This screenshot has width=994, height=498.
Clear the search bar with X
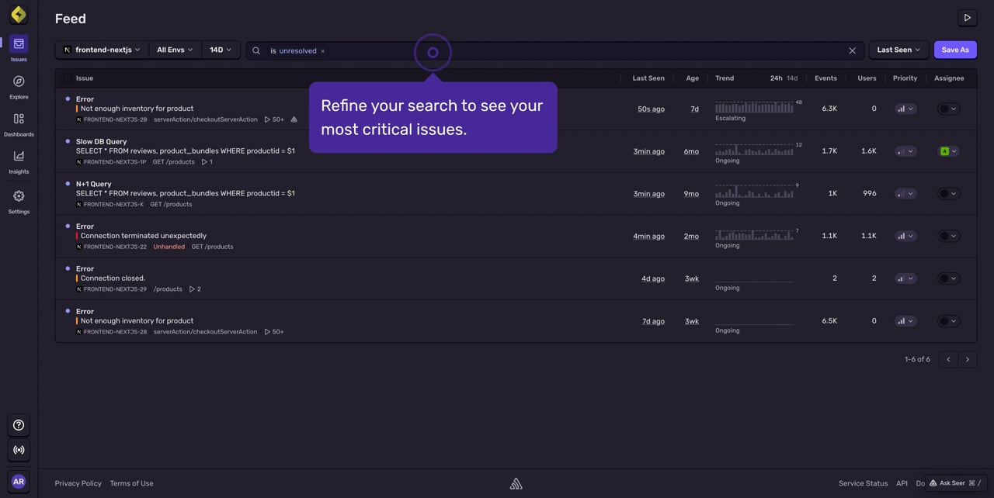852,50
